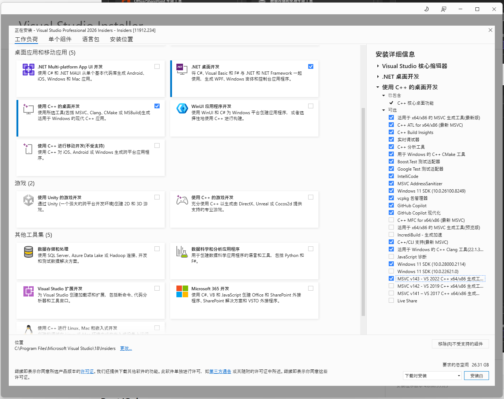Uncheck the GitHub Copilot component

click(x=391, y=205)
